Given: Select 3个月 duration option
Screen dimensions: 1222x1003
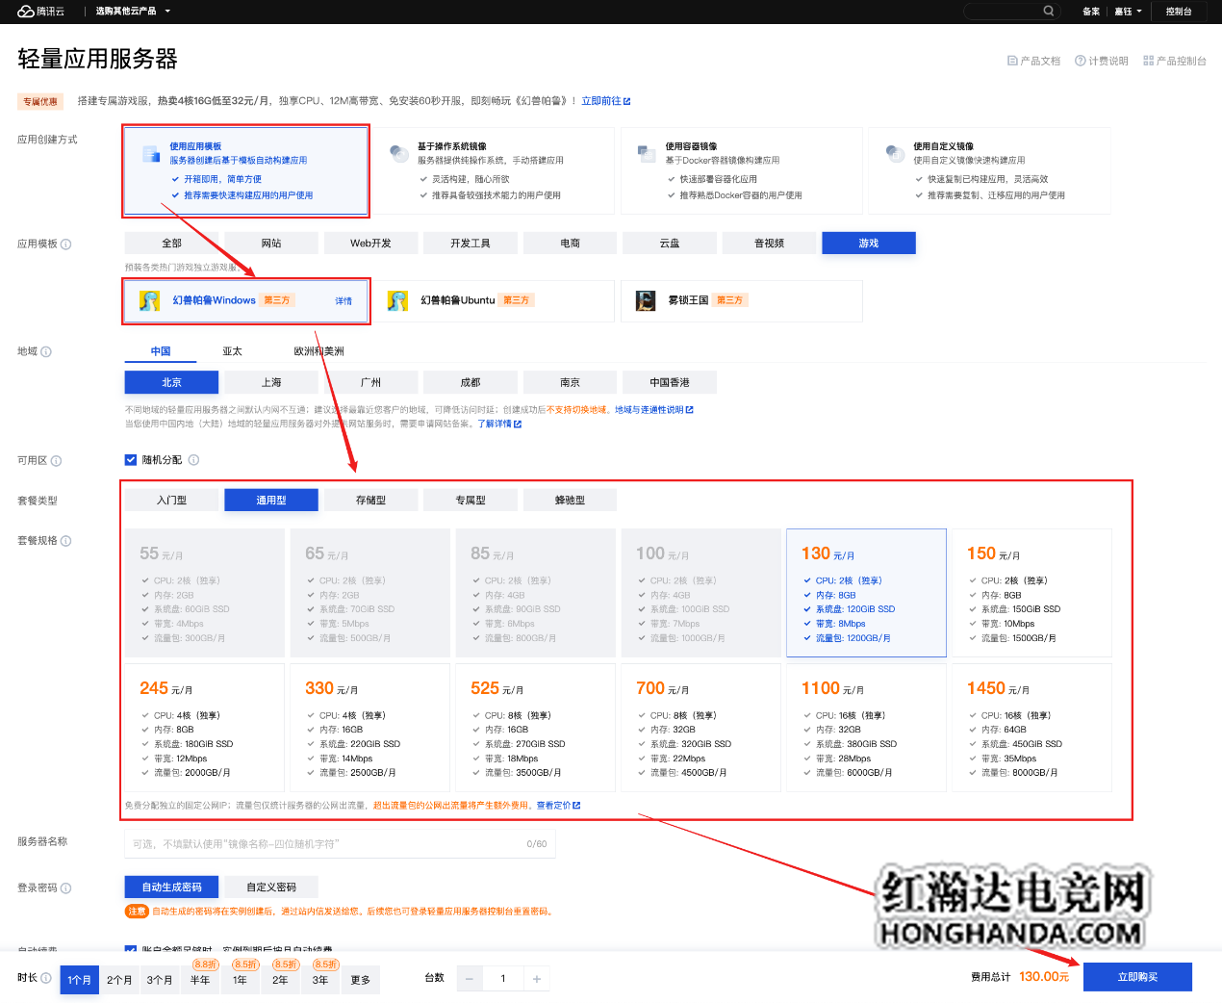Looking at the screenshot, I should (x=160, y=980).
